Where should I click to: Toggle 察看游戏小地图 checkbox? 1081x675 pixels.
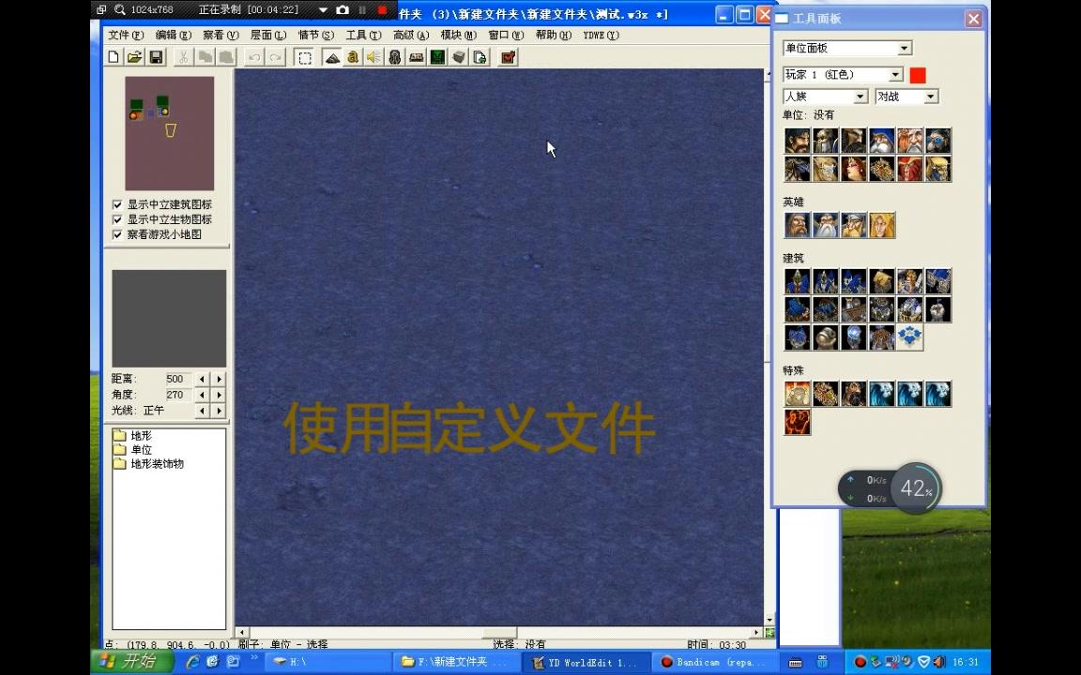[x=117, y=233]
